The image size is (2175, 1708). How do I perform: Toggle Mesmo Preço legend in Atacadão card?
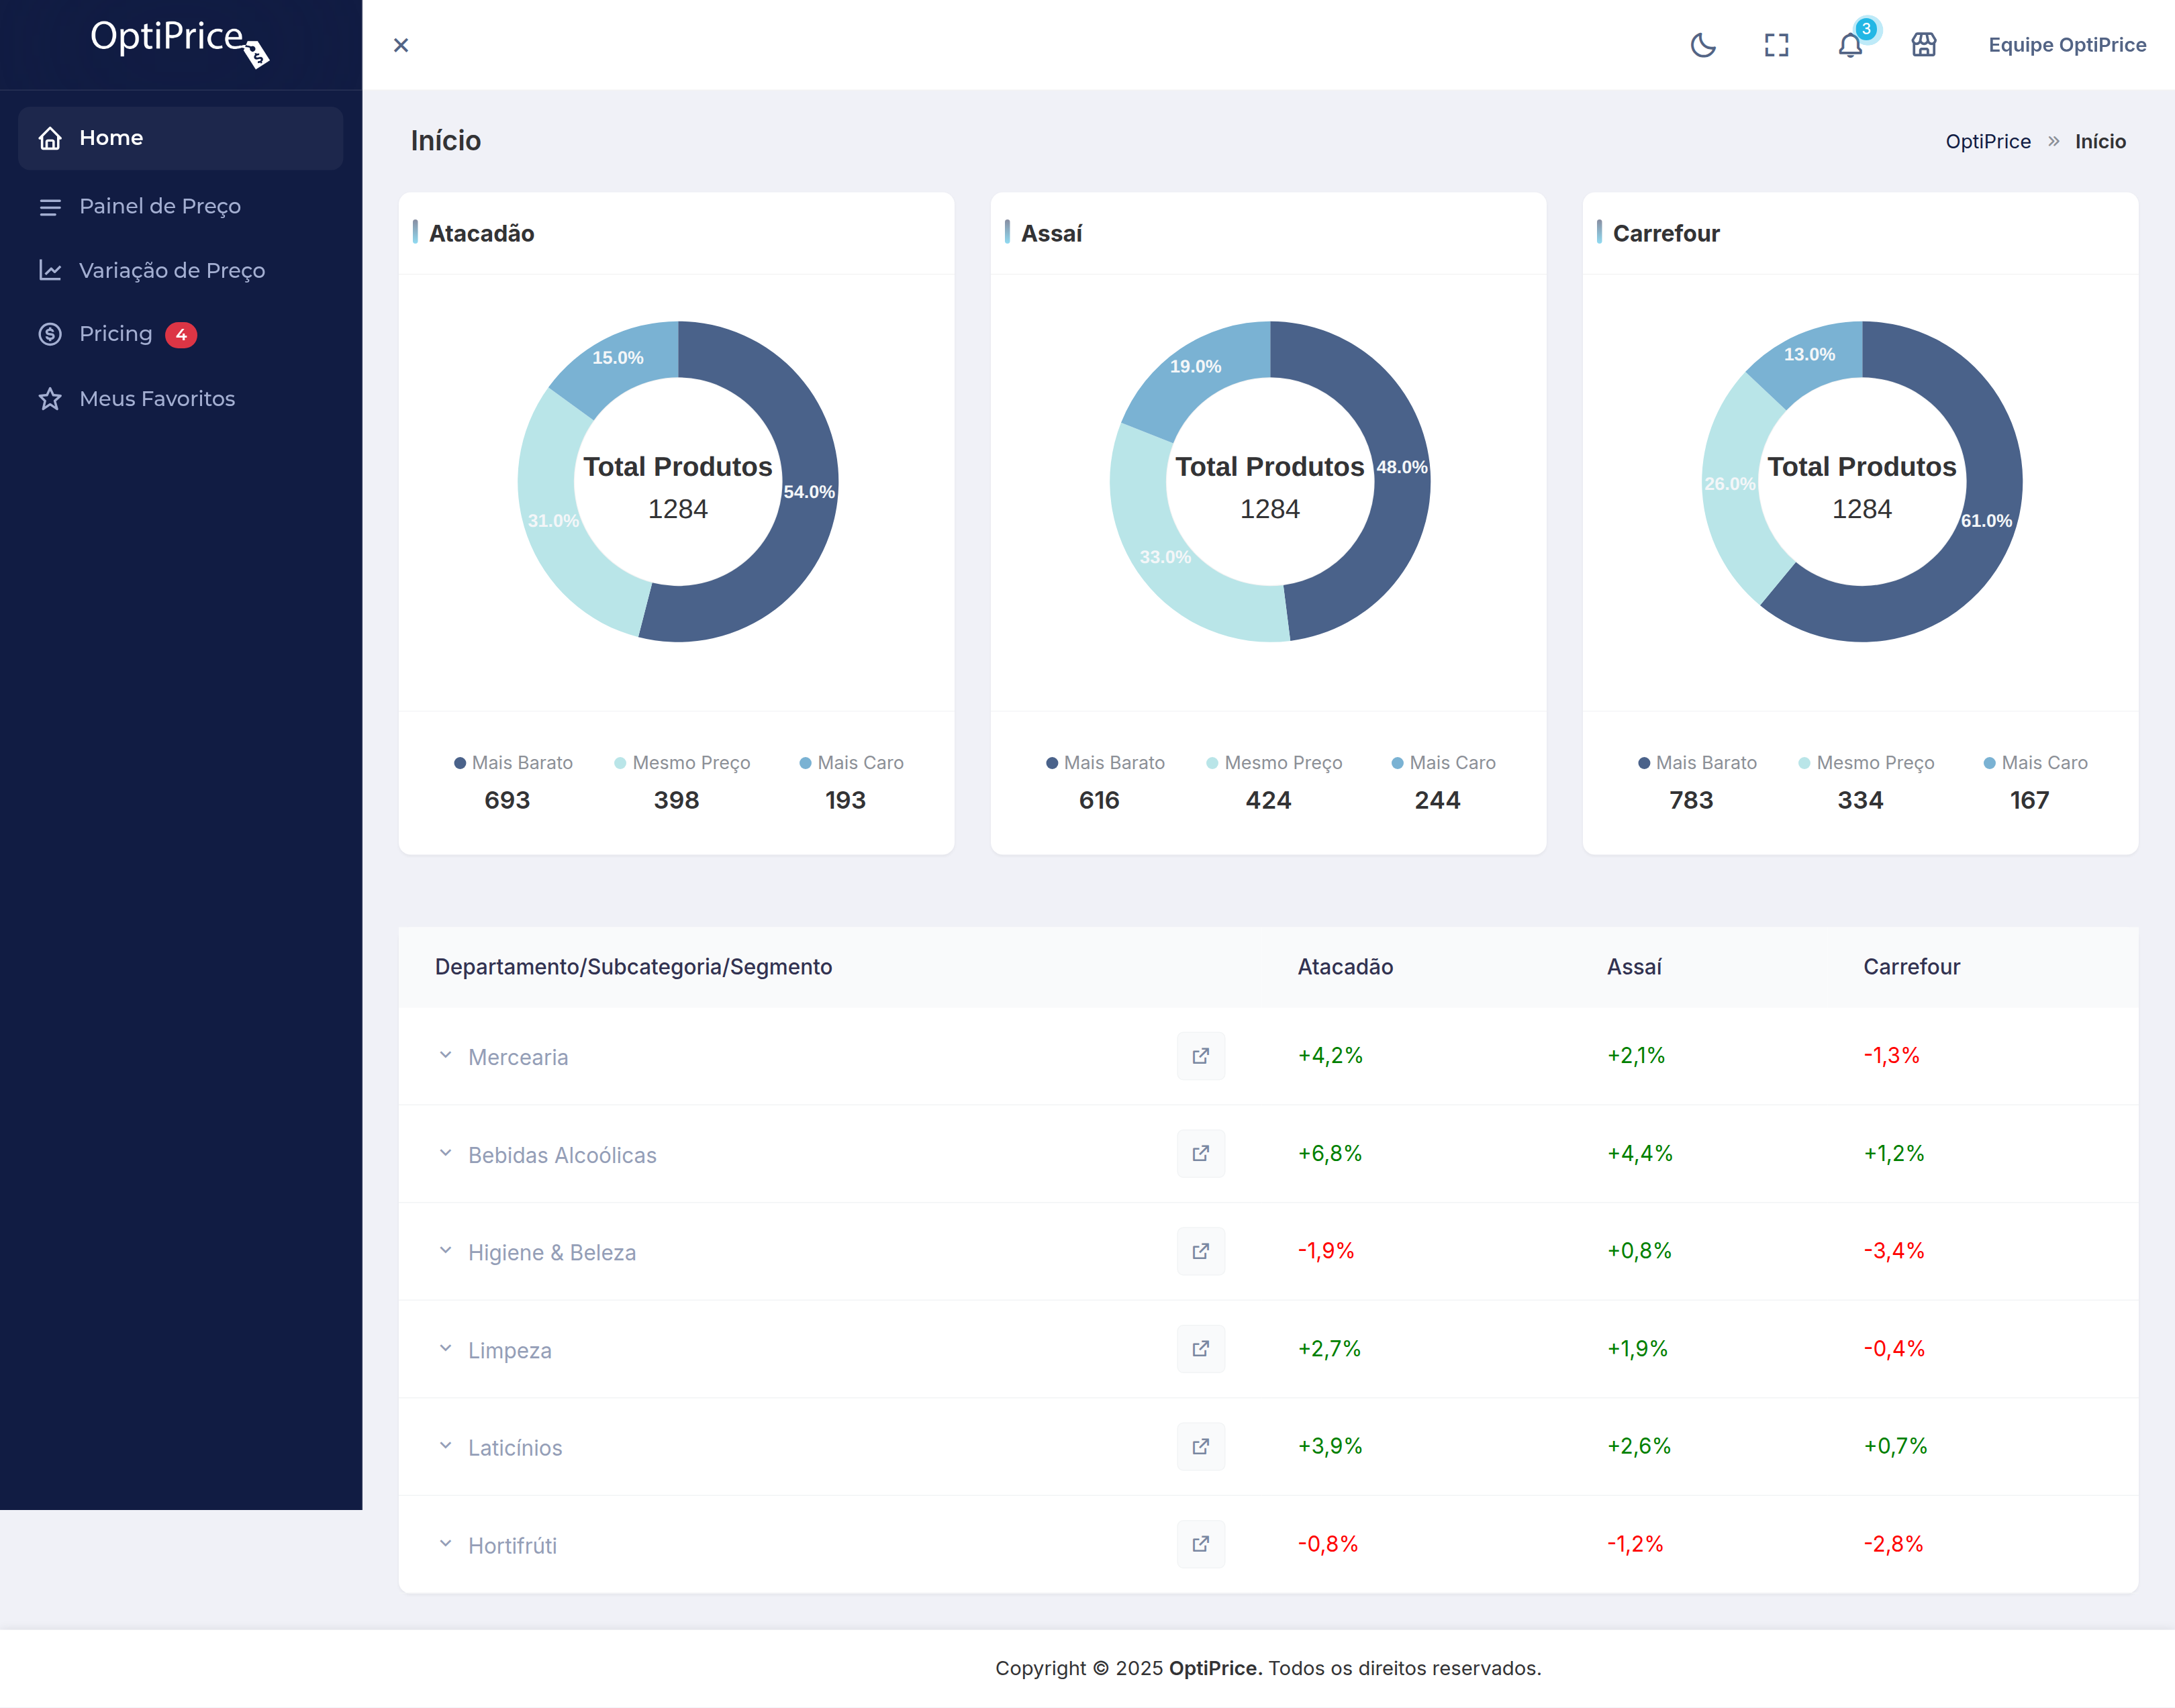point(682,763)
